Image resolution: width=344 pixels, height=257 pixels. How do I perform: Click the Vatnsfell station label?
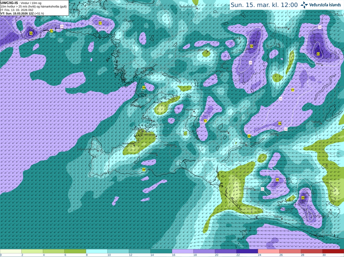click(316, 122)
